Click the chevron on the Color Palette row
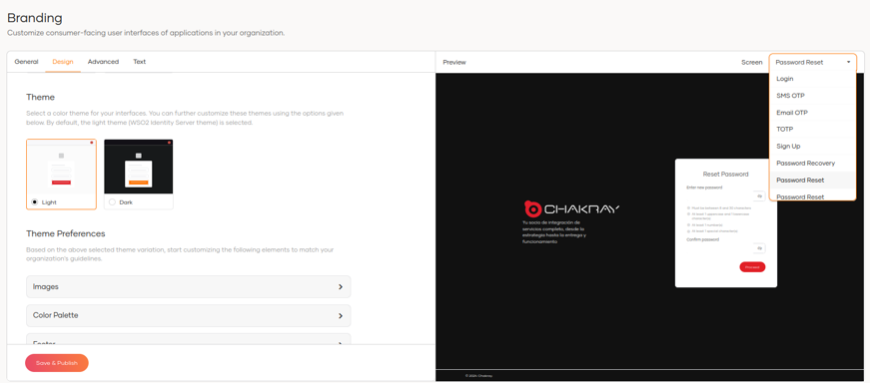Screen dimensions: 870x383 [x=341, y=315]
